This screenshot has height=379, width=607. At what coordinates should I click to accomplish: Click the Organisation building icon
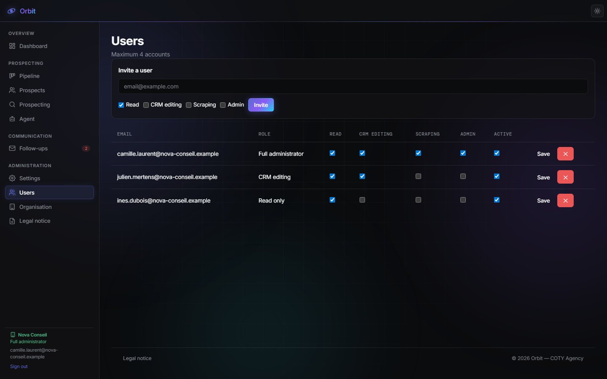pyautogui.click(x=12, y=207)
